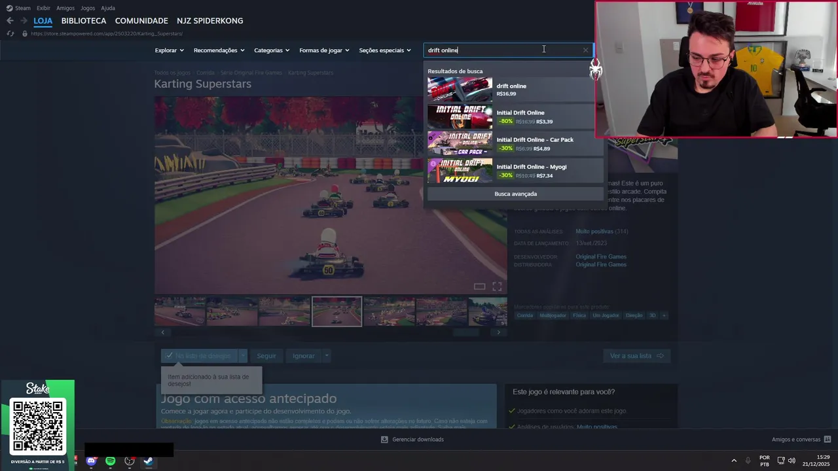Open the Ignorar options dropdown arrow
The image size is (838, 471).
[326, 356]
